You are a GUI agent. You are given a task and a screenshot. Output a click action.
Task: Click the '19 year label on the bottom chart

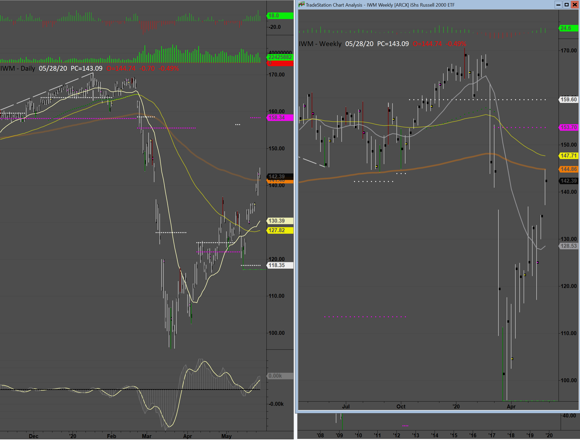point(530,435)
